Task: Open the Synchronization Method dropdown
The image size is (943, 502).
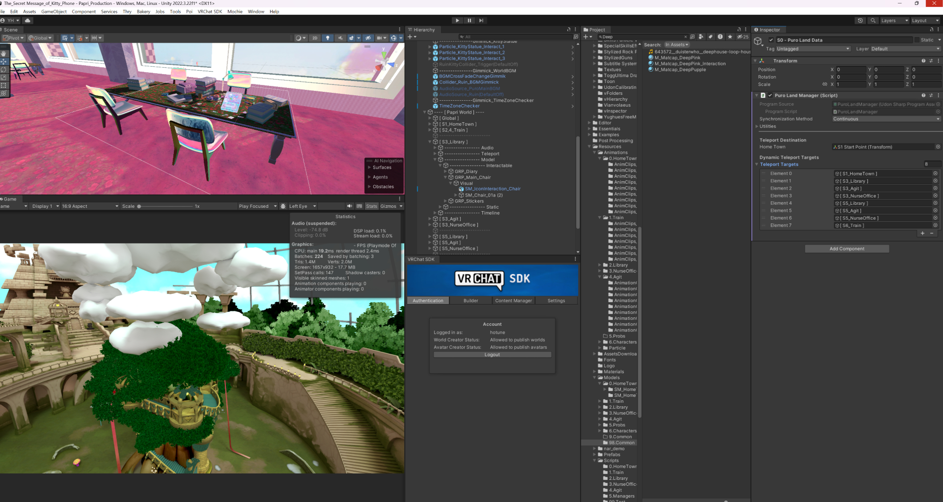Action: (x=886, y=119)
